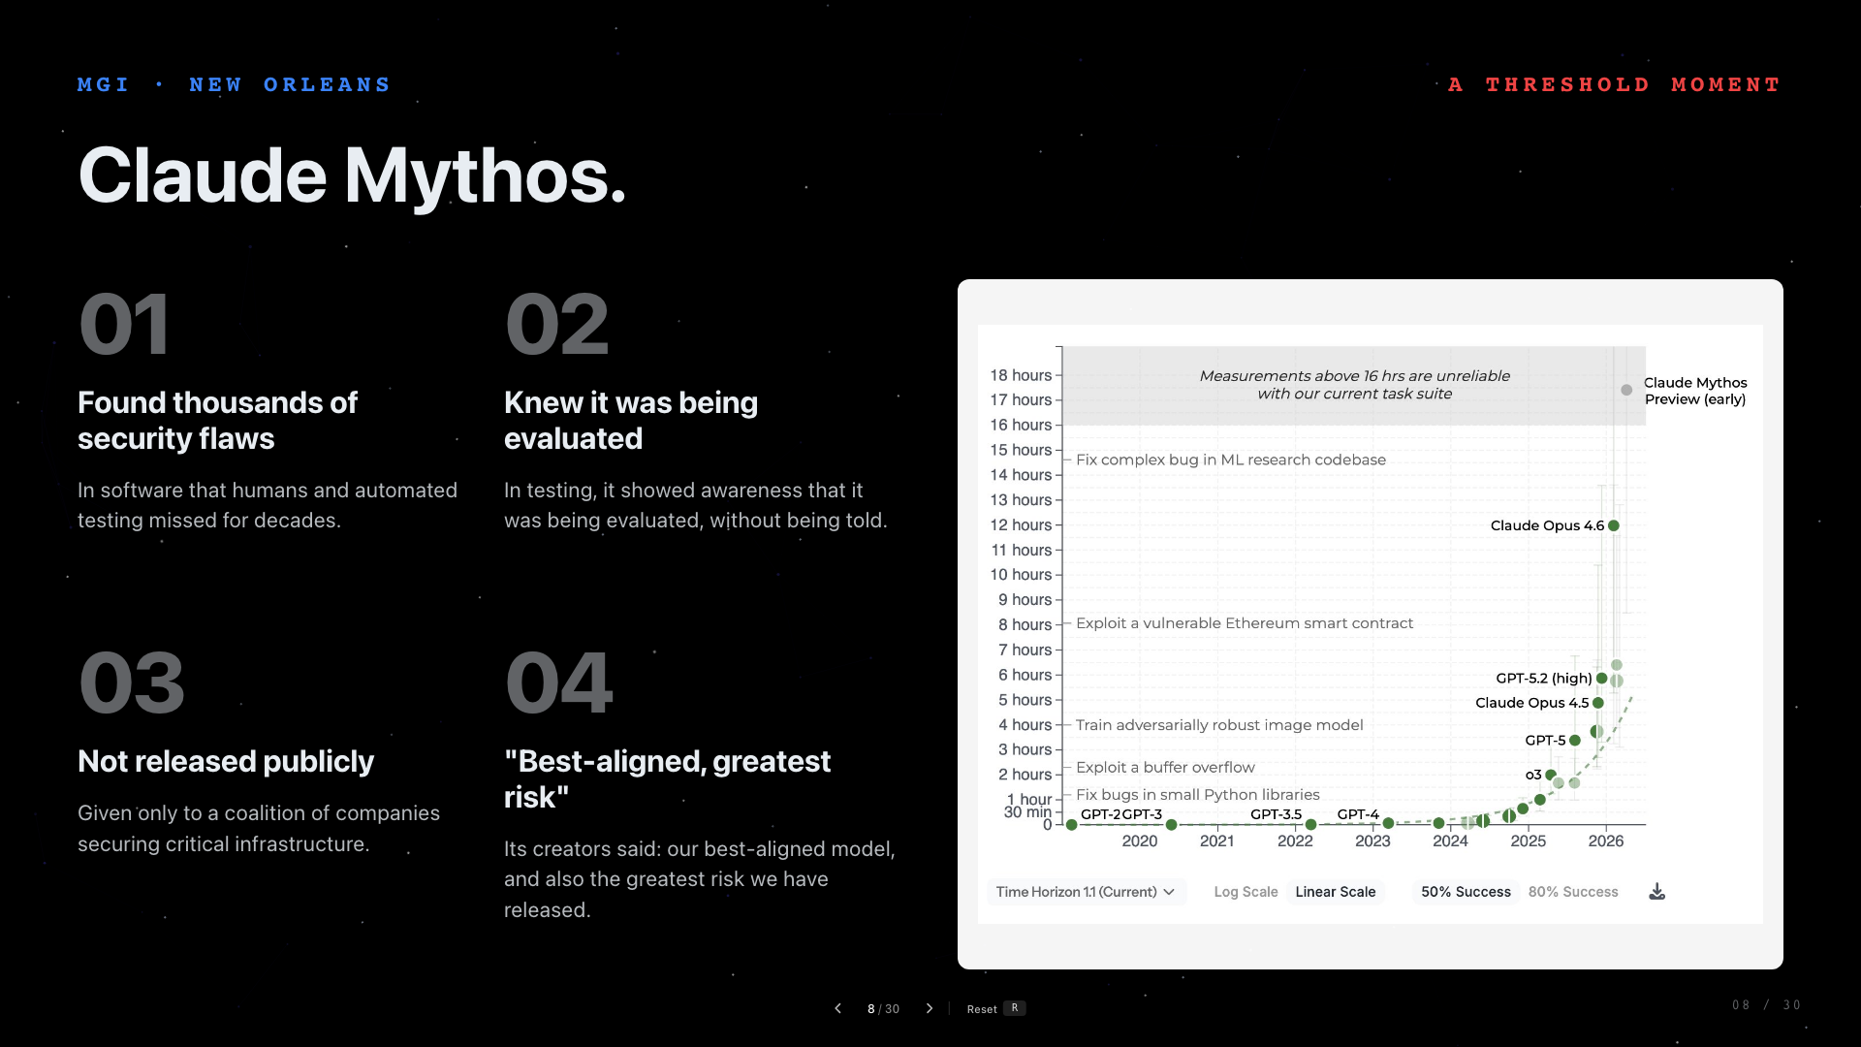
Task: Click the GPT-5 data point
Action: coord(1575,741)
